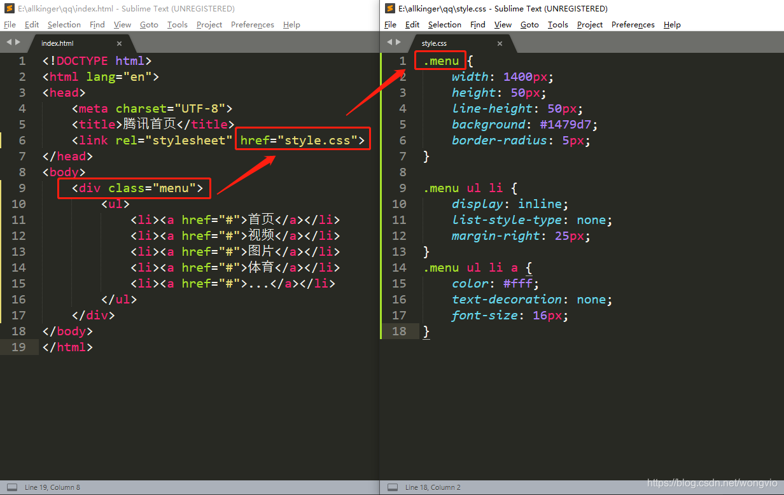The width and height of the screenshot is (784, 495).
Task: Open Project menu in index.html window
Action: click(209, 25)
